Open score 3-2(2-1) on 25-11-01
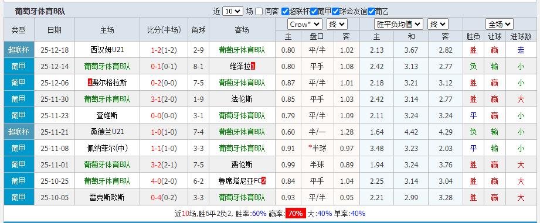 164,165
